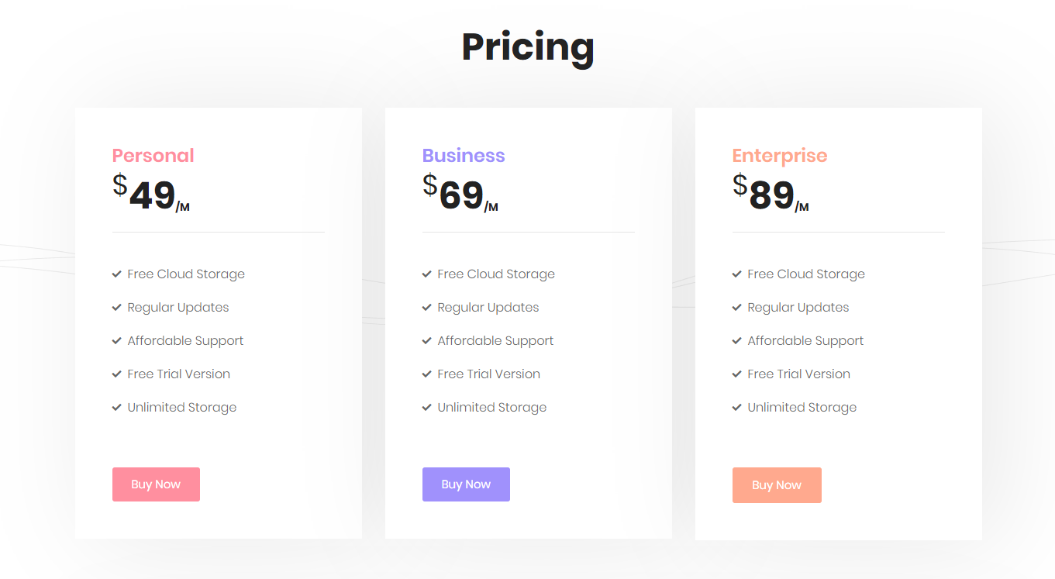The width and height of the screenshot is (1055, 579).
Task: Click the $49 per month price
Action: click(x=151, y=194)
